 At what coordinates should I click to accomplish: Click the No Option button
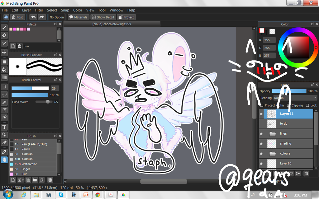click(57, 17)
